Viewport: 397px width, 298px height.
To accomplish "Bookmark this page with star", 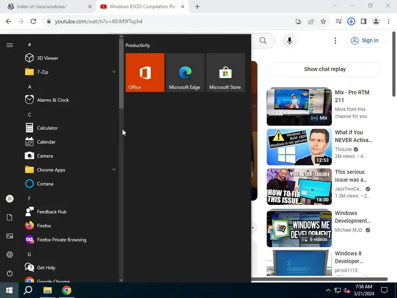I will tap(323, 22).
